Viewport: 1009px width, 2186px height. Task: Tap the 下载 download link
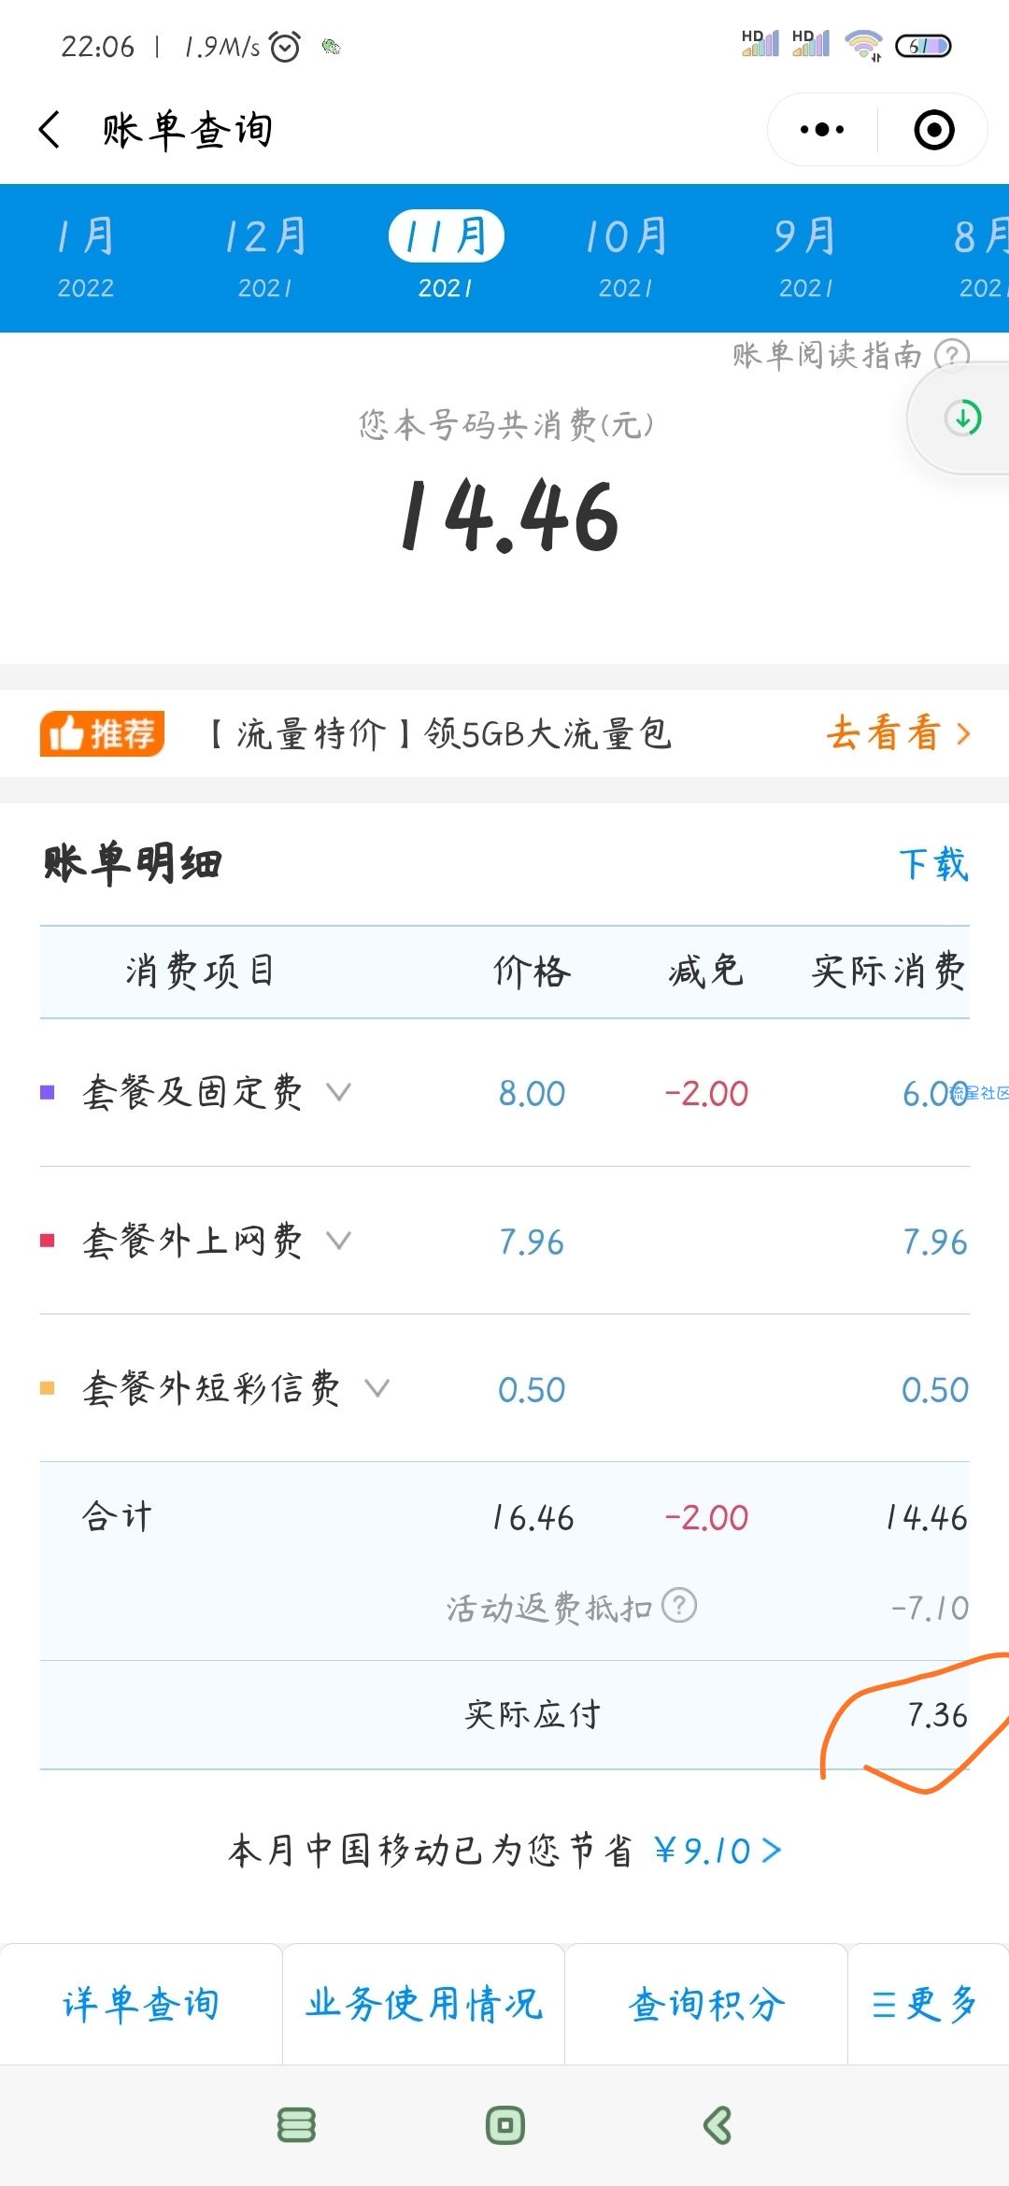[933, 864]
